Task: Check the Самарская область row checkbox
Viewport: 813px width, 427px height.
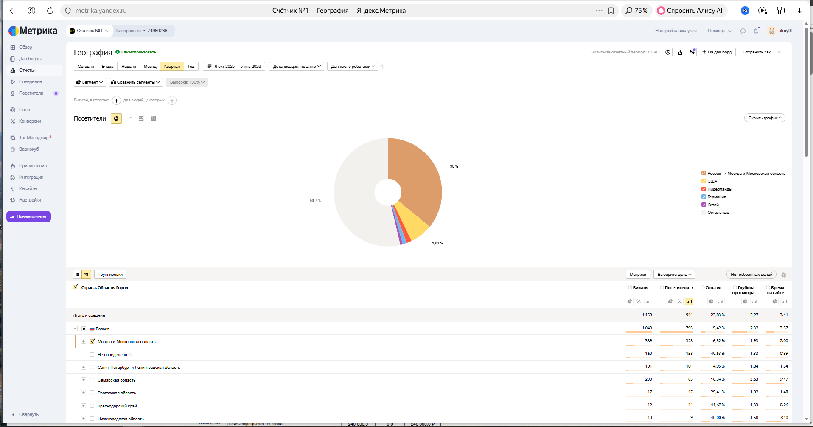Action: tap(92, 380)
